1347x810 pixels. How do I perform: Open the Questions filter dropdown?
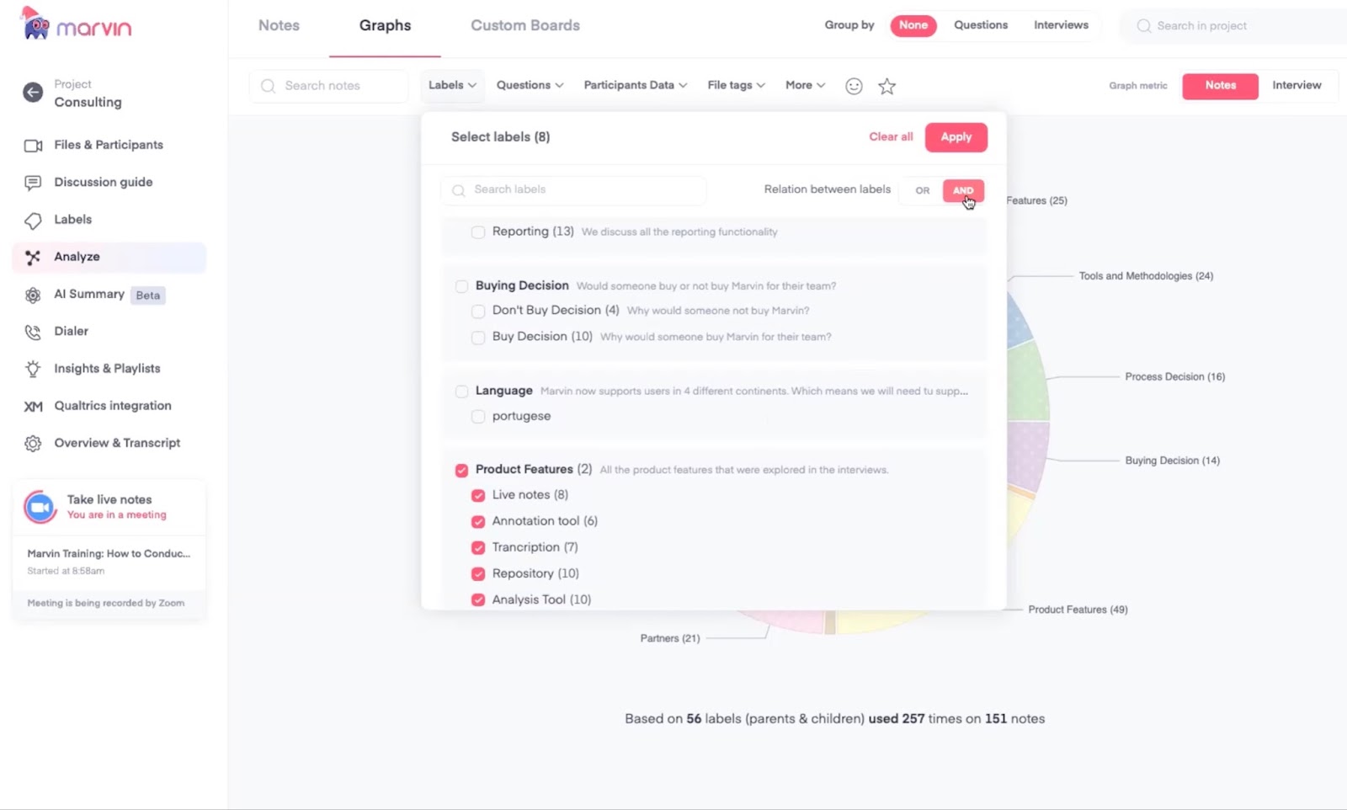(530, 85)
